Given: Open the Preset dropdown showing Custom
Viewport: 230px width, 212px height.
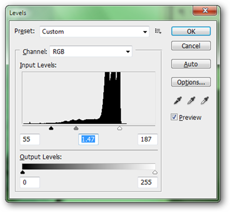Looking at the screenshot, I should (94, 32).
